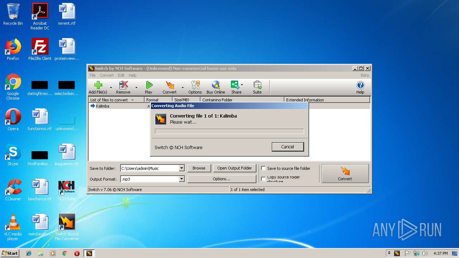Viewport: 459px width, 258px height.
Task: Click the Beta label in menu bar
Action: pos(365,75)
